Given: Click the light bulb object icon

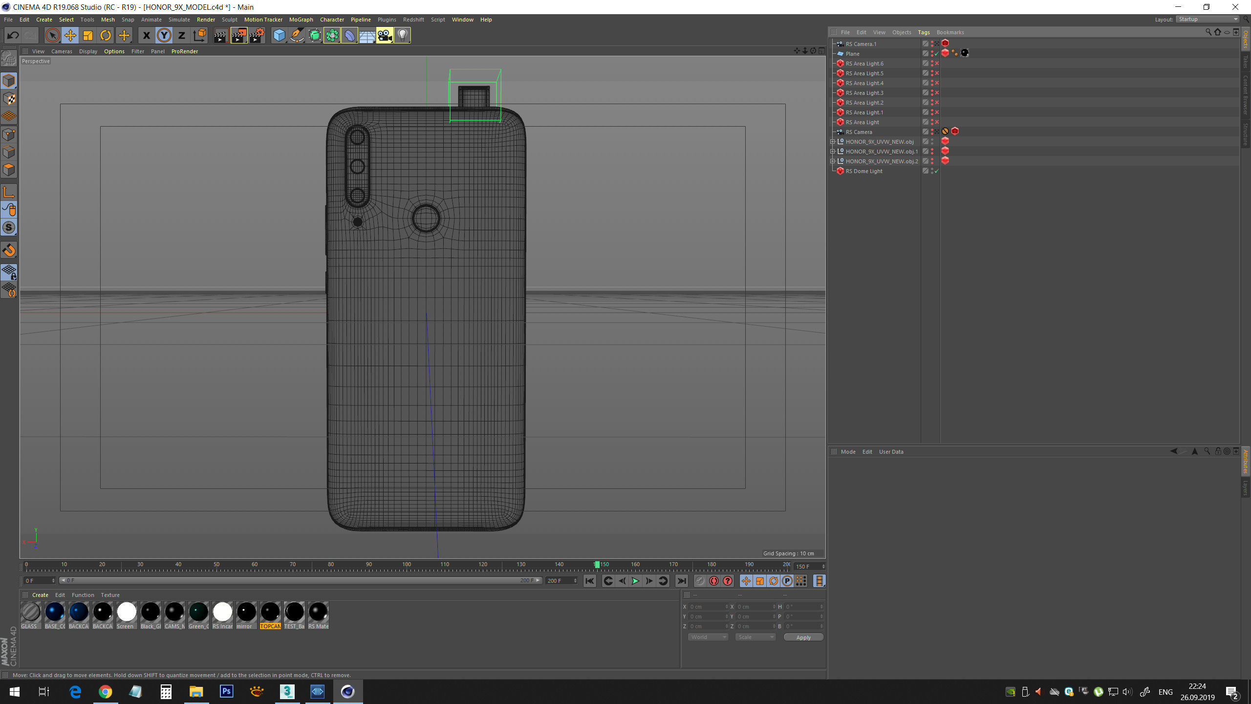Looking at the screenshot, I should click(x=402, y=35).
